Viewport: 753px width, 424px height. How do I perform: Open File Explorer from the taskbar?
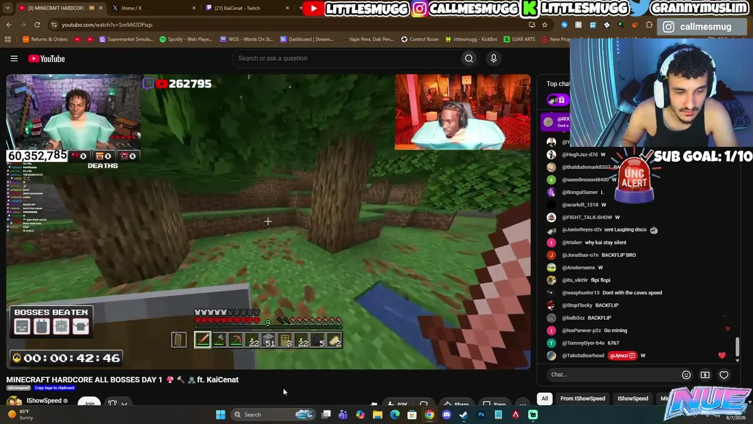(x=378, y=415)
